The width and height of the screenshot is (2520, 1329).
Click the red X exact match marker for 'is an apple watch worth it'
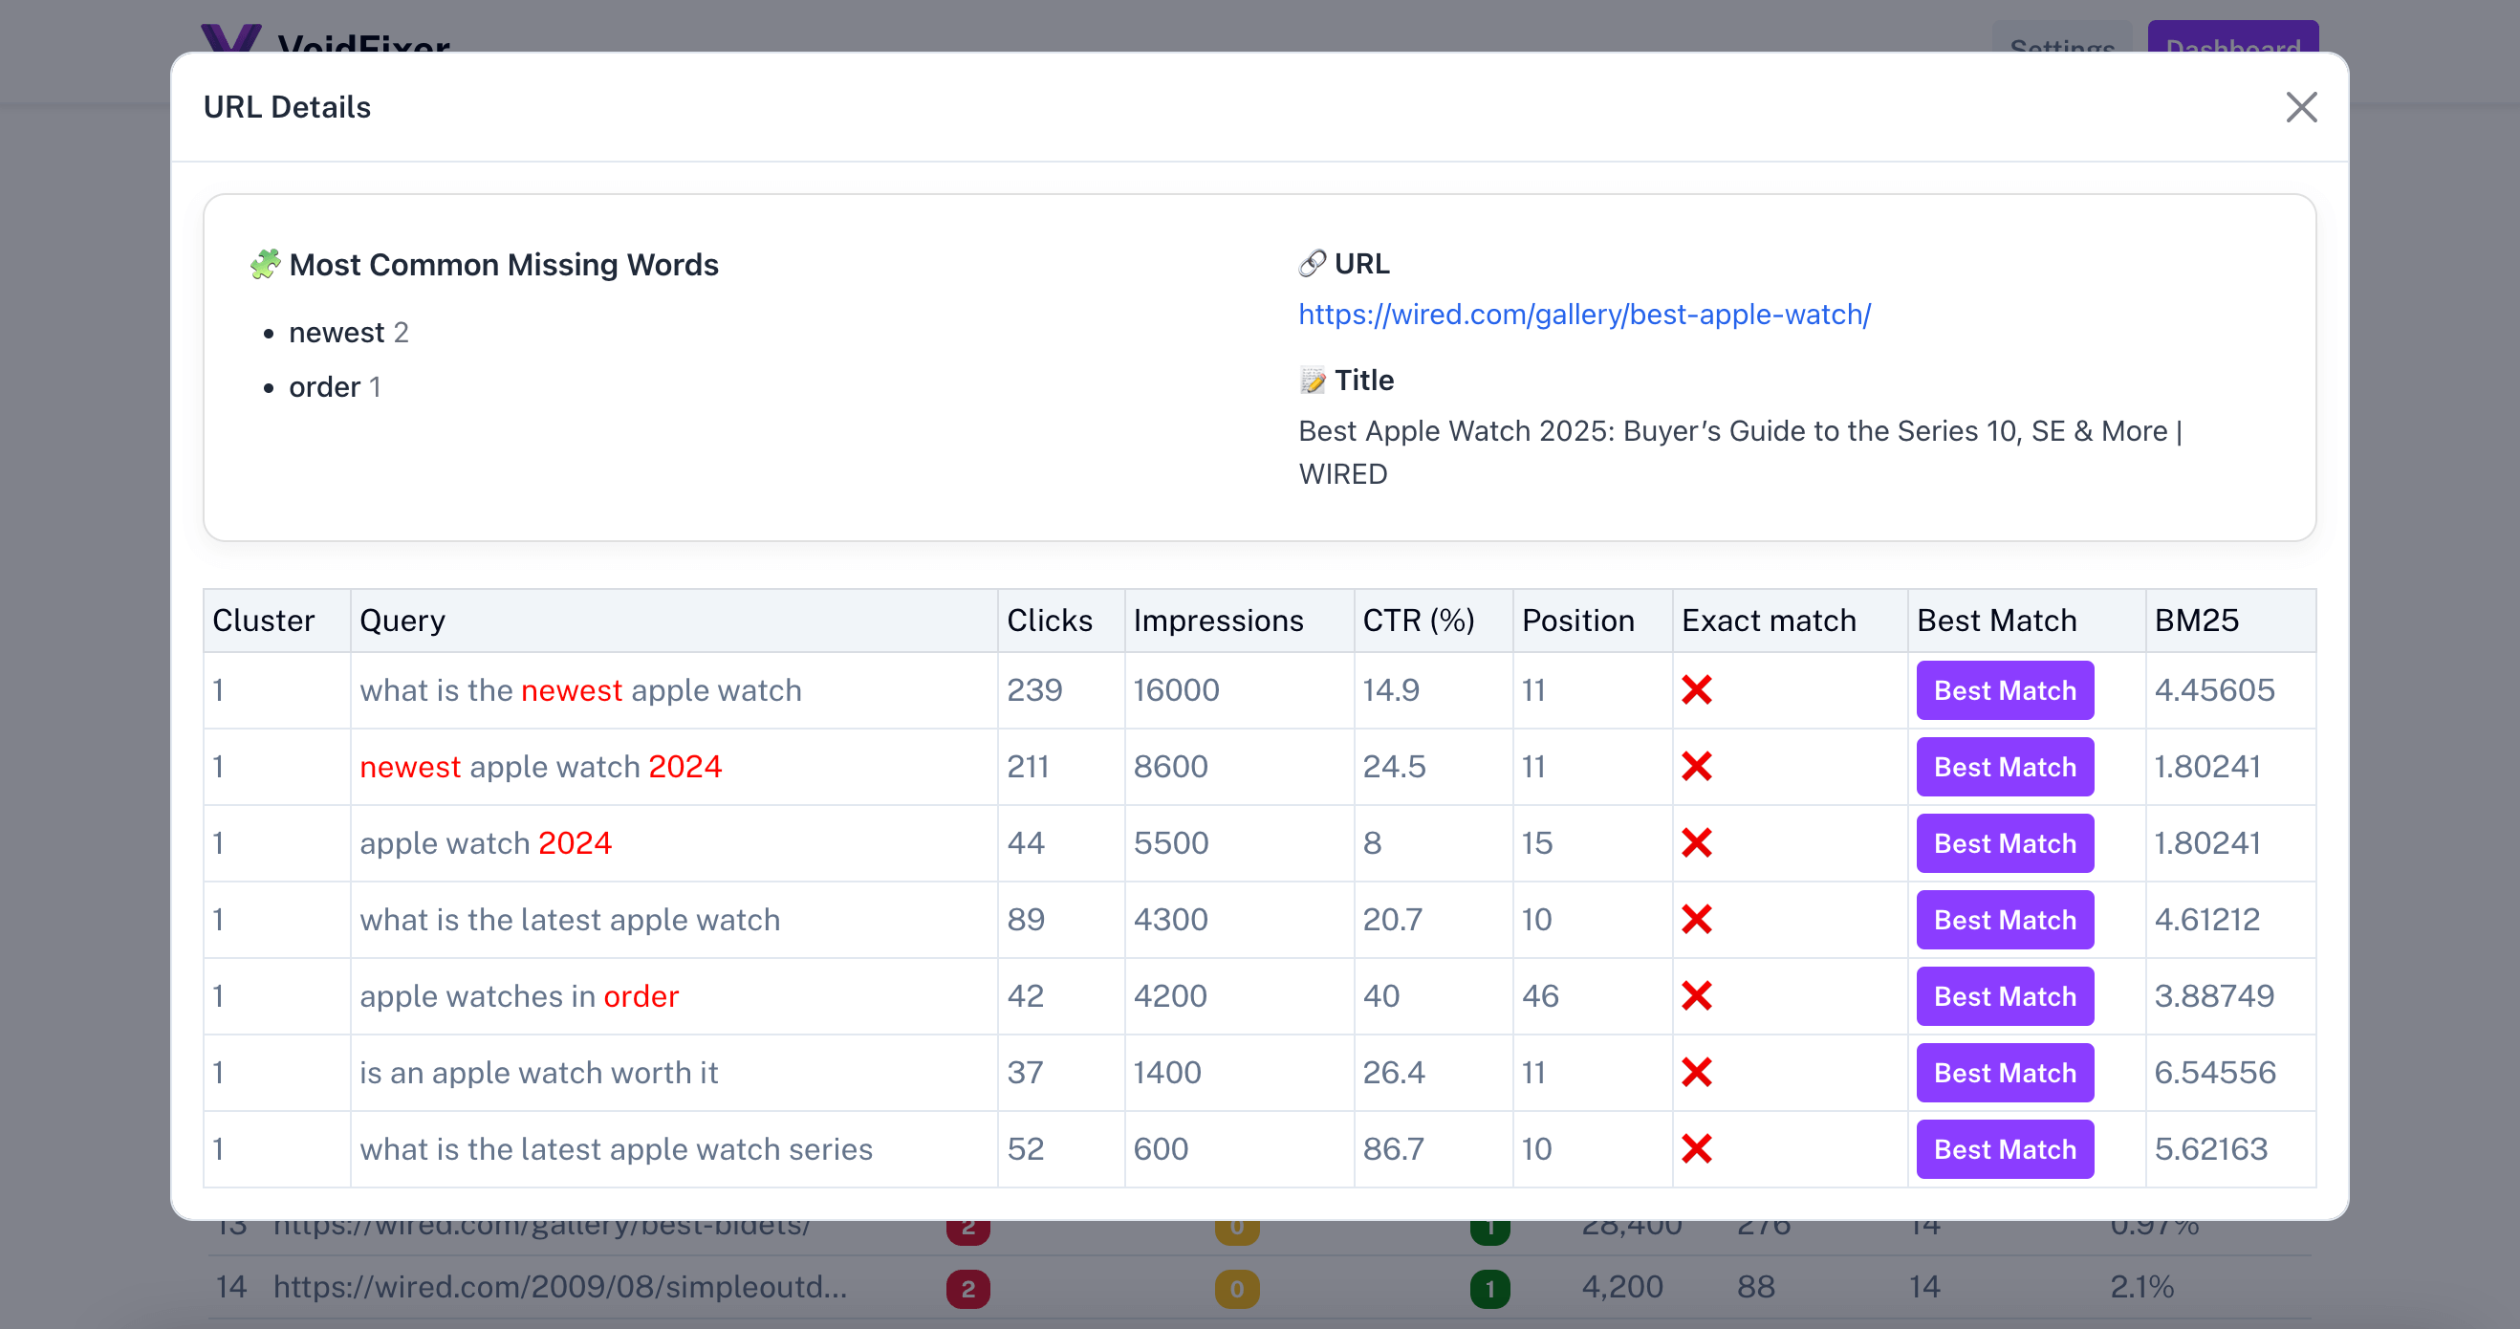click(1698, 1073)
